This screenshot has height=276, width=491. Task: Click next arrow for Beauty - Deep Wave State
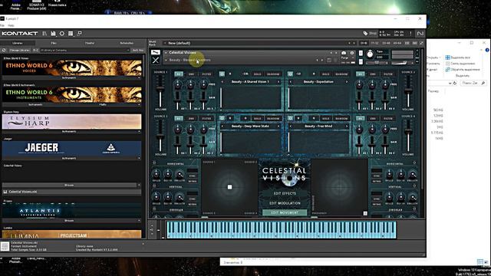coord(278,126)
